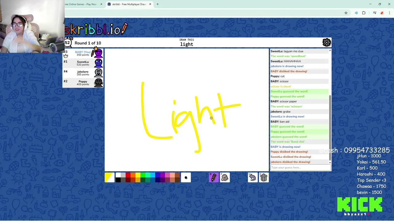Open a new browser tab
The width and height of the screenshot is (394, 221).
tap(158, 4)
